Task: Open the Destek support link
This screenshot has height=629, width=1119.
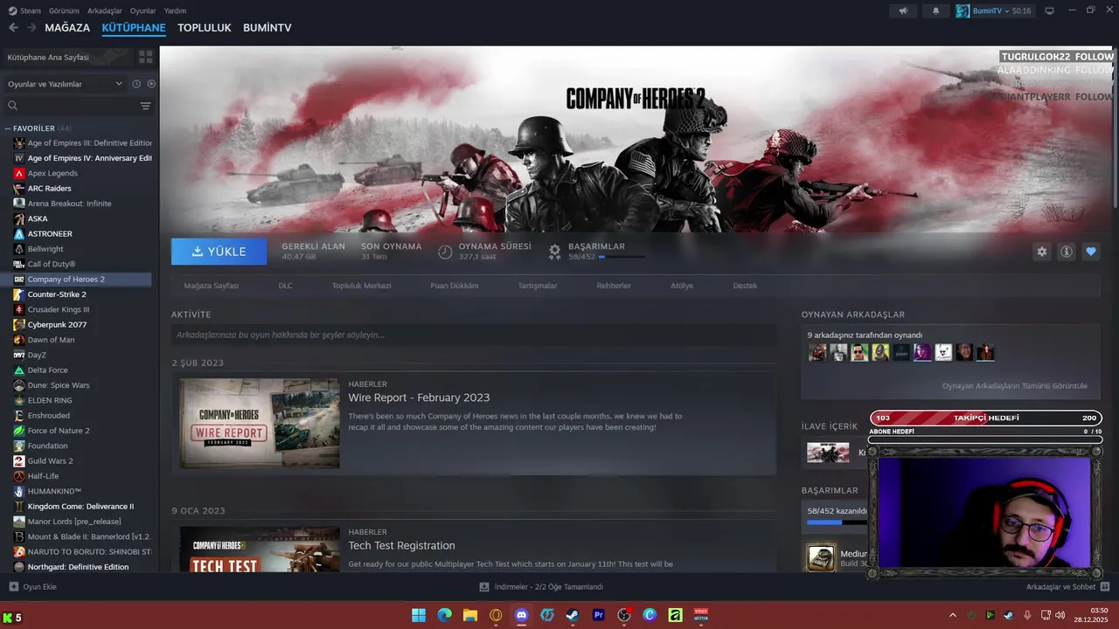Action: (x=745, y=286)
